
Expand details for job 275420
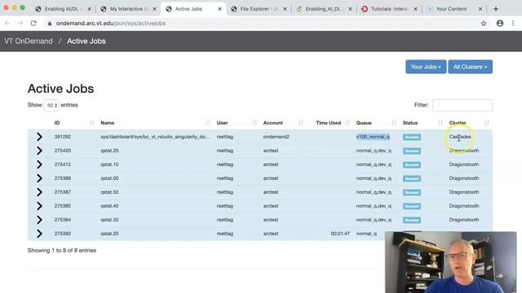tap(39, 151)
